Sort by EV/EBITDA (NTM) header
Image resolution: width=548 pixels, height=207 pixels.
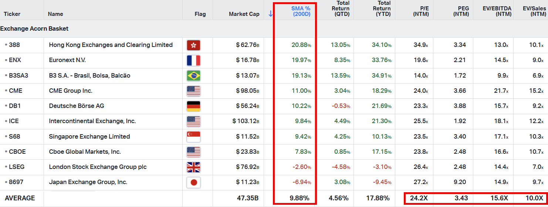pyautogui.click(x=497, y=11)
